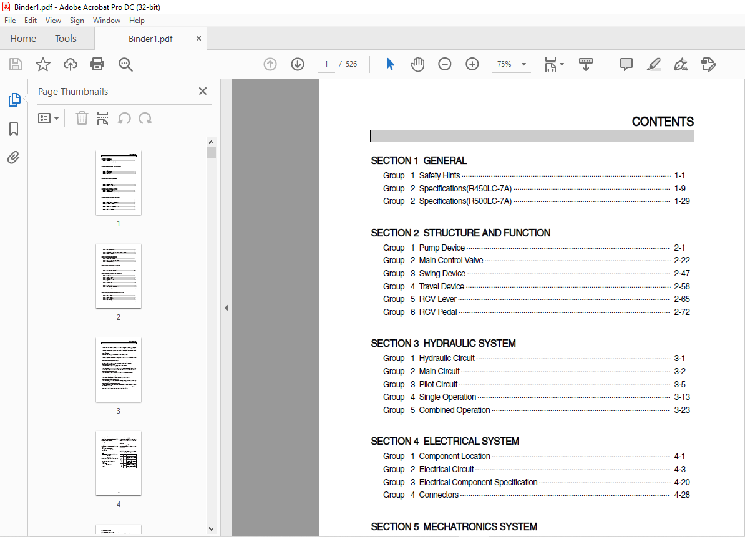Open the Sign menu
The width and height of the screenshot is (745, 537).
tap(77, 21)
